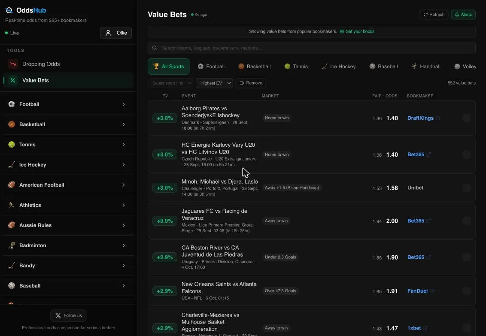Expand the Basketball sidebar chevron

[x=124, y=124]
